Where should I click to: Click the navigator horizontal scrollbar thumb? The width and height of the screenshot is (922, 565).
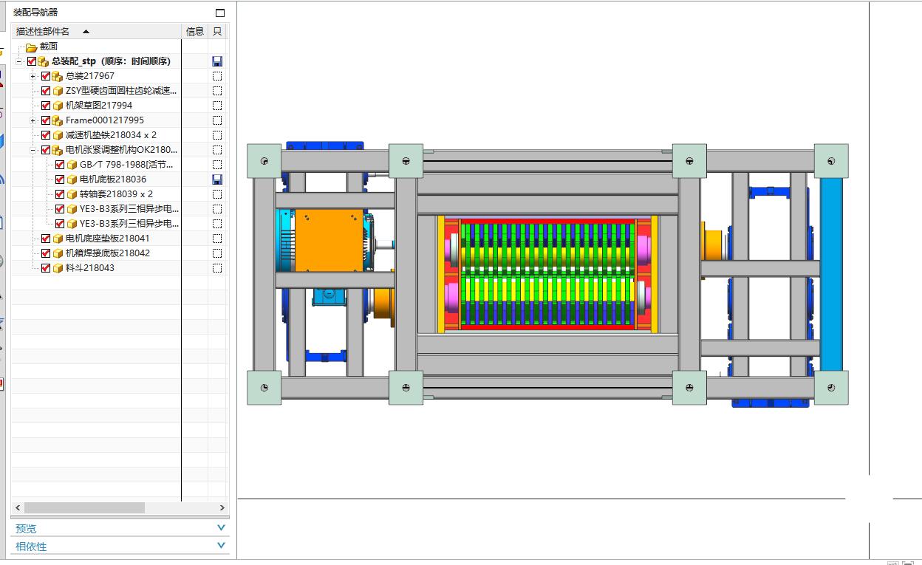pos(84,507)
